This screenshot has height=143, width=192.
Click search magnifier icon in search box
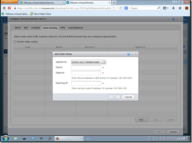point(158,8)
